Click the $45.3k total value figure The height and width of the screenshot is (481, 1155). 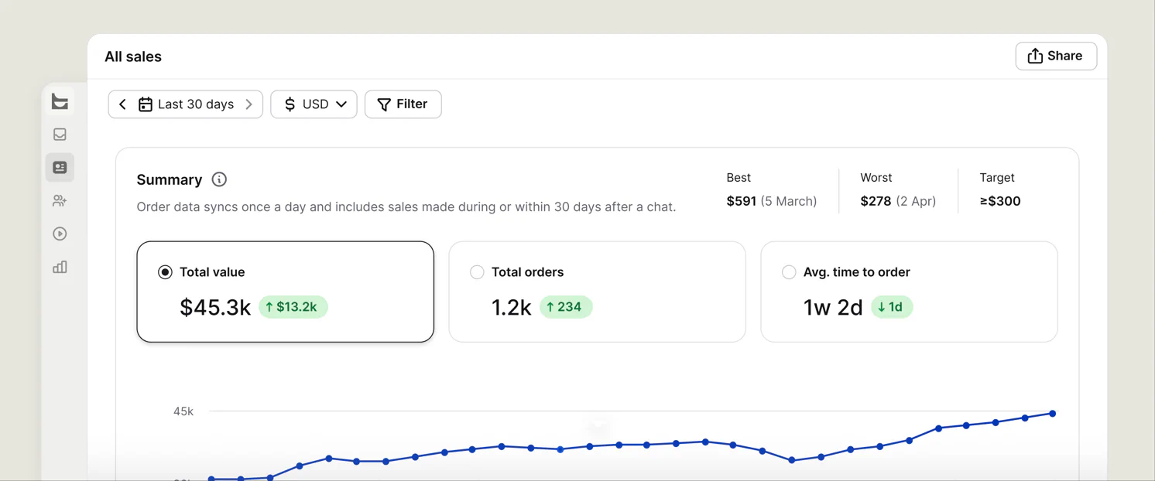pyautogui.click(x=215, y=308)
